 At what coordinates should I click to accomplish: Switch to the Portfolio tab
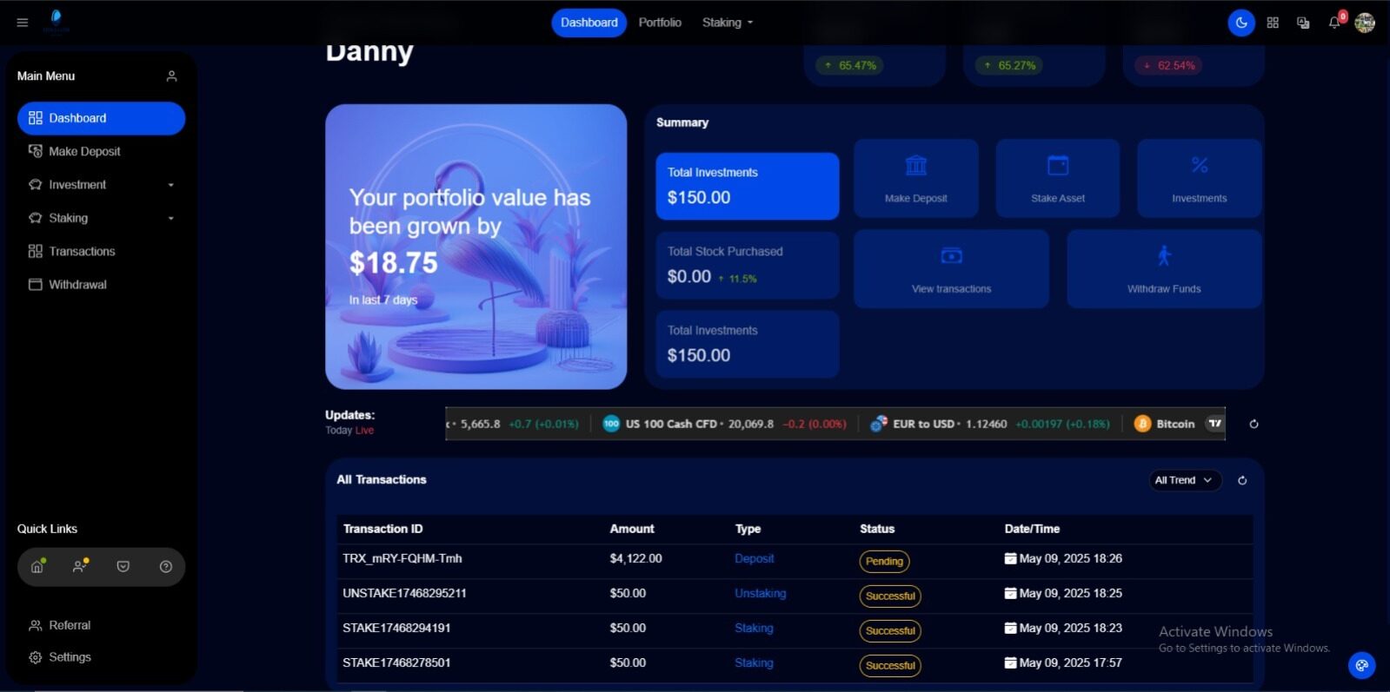[x=660, y=23]
